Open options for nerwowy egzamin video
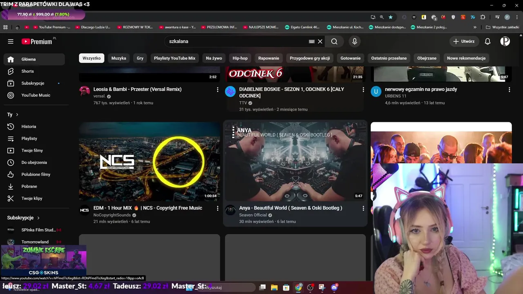 [x=509, y=89]
